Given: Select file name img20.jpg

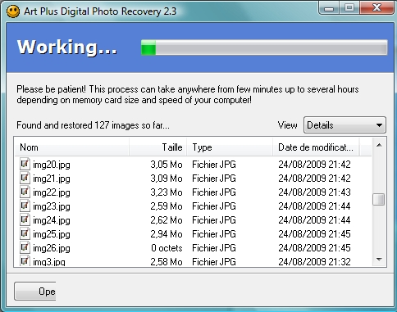Looking at the screenshot, I should (x=52, y=165).
